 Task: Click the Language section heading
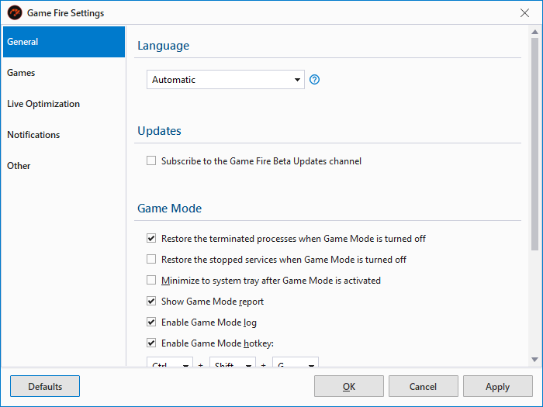click(x=163, y=46)
